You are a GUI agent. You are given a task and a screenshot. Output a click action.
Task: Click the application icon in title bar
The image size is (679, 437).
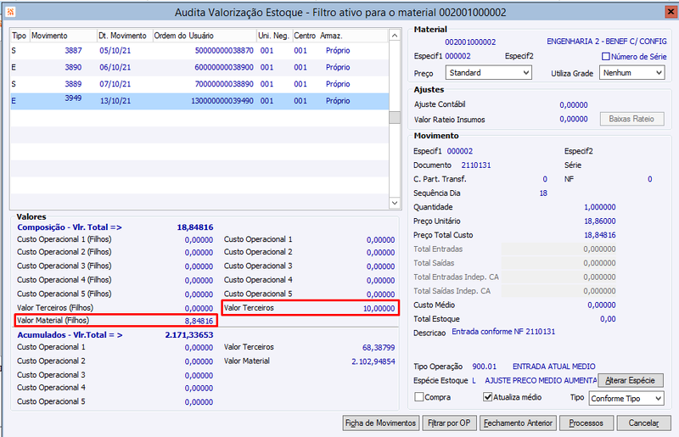pos(10,12)
